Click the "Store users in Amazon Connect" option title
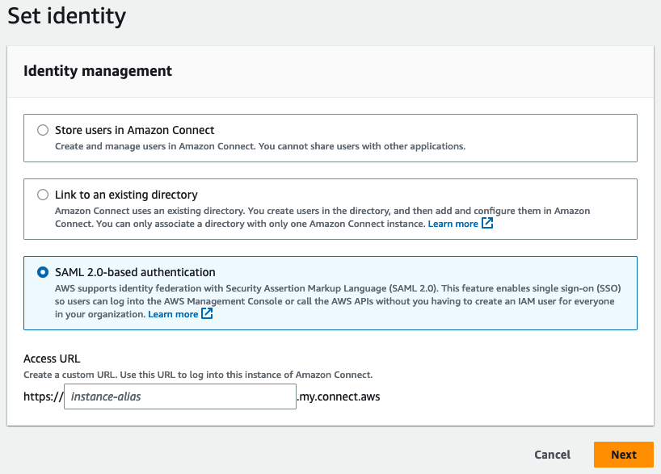The image size is (661, 474). pos(134,130)
